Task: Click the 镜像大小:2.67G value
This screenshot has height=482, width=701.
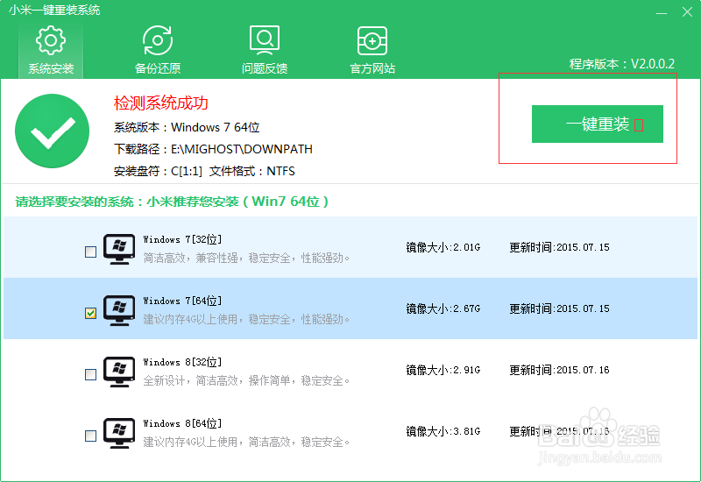Action: (x=443, y=308)
